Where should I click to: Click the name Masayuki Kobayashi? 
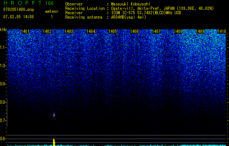pos(130,4)
